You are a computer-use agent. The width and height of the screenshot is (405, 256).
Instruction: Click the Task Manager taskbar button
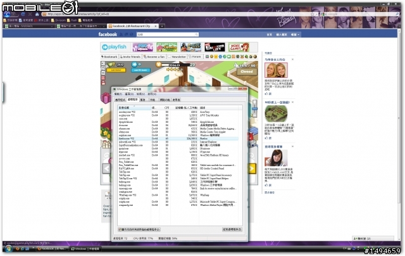pos(85,249)
